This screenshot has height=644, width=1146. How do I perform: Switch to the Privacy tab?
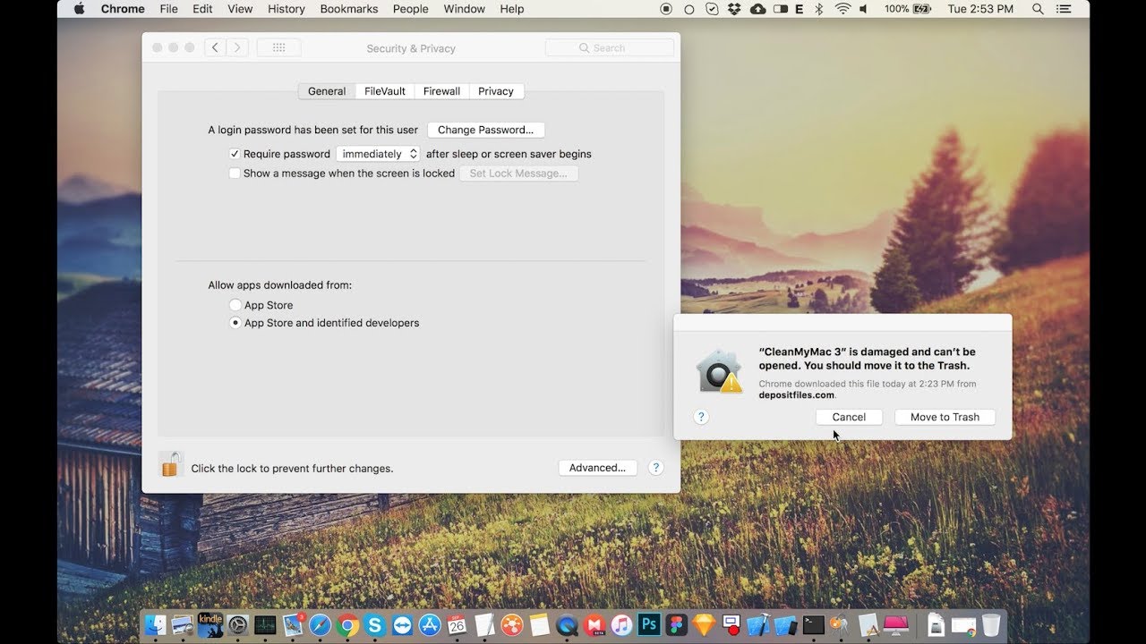(496, 91)
